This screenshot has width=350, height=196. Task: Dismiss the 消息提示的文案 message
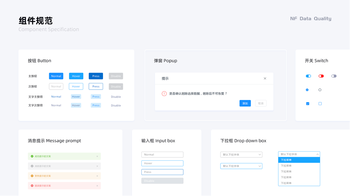pos(97,166)
